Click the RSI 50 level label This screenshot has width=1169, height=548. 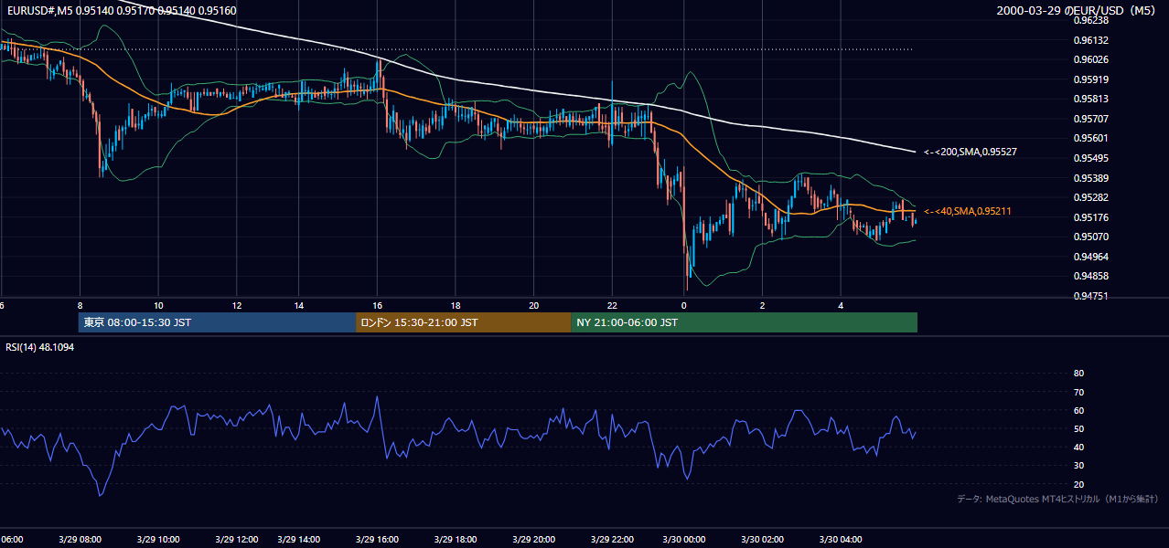[x=1078, y=428]
